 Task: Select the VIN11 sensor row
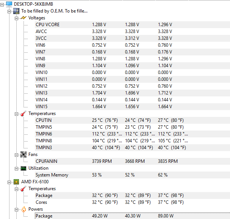[x=133, y=79]
